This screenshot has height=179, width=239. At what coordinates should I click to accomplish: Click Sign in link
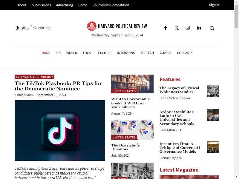(214, 5)
